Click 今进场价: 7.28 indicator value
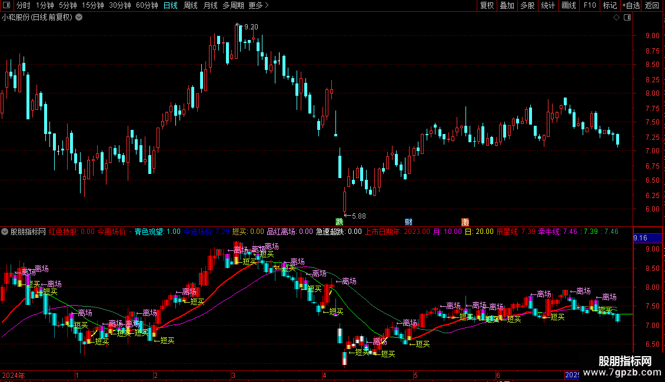 [x=206, y=232]
